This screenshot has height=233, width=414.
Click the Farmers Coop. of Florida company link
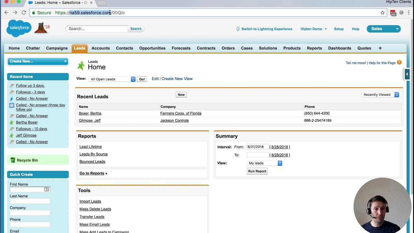(181, 113)
